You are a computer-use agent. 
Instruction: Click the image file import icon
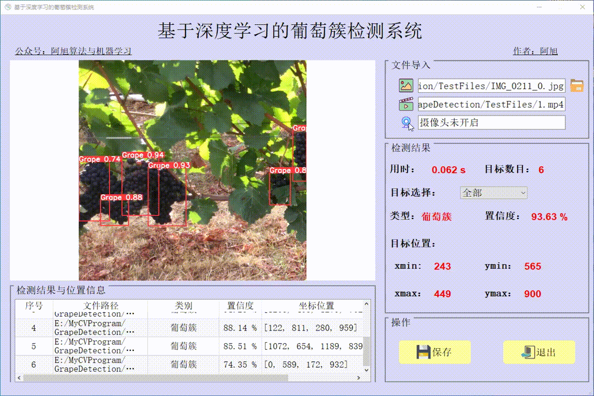pyautogui.click(x=406, y=86)
